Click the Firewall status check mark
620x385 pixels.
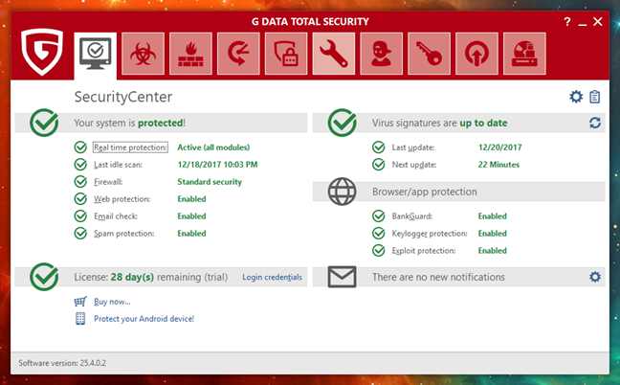[80, 181]
